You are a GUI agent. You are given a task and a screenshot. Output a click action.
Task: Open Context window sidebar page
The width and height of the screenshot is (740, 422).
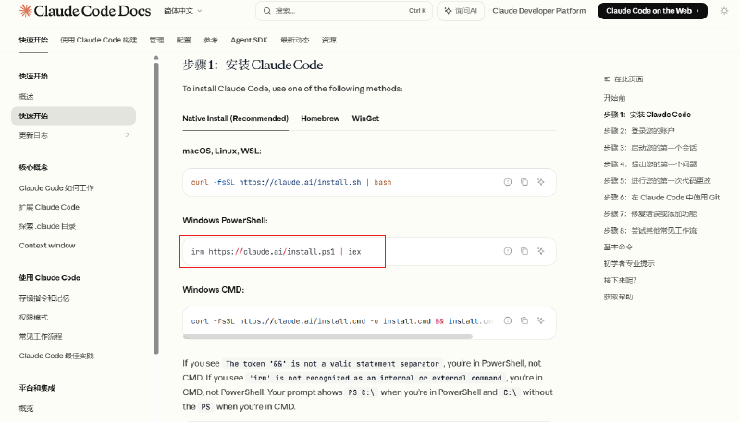47,246
